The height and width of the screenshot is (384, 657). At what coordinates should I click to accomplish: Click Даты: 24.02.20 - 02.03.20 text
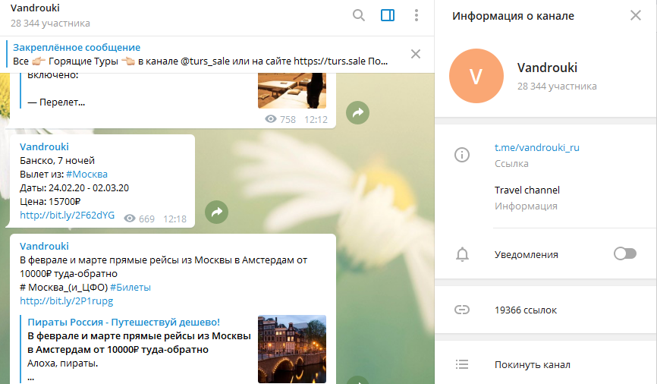click(74, 187)
